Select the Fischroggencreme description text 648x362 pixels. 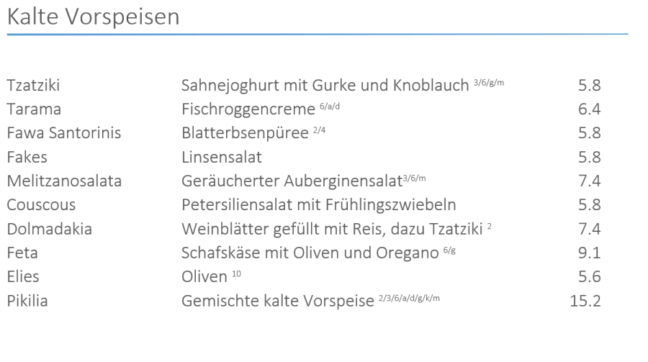[248, 109]
